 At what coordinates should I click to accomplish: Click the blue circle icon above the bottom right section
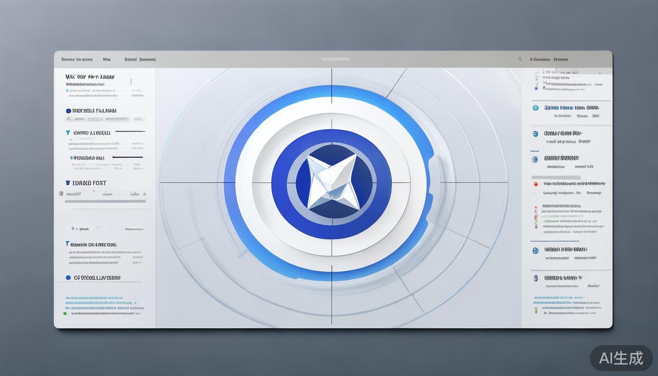(535, 250)
